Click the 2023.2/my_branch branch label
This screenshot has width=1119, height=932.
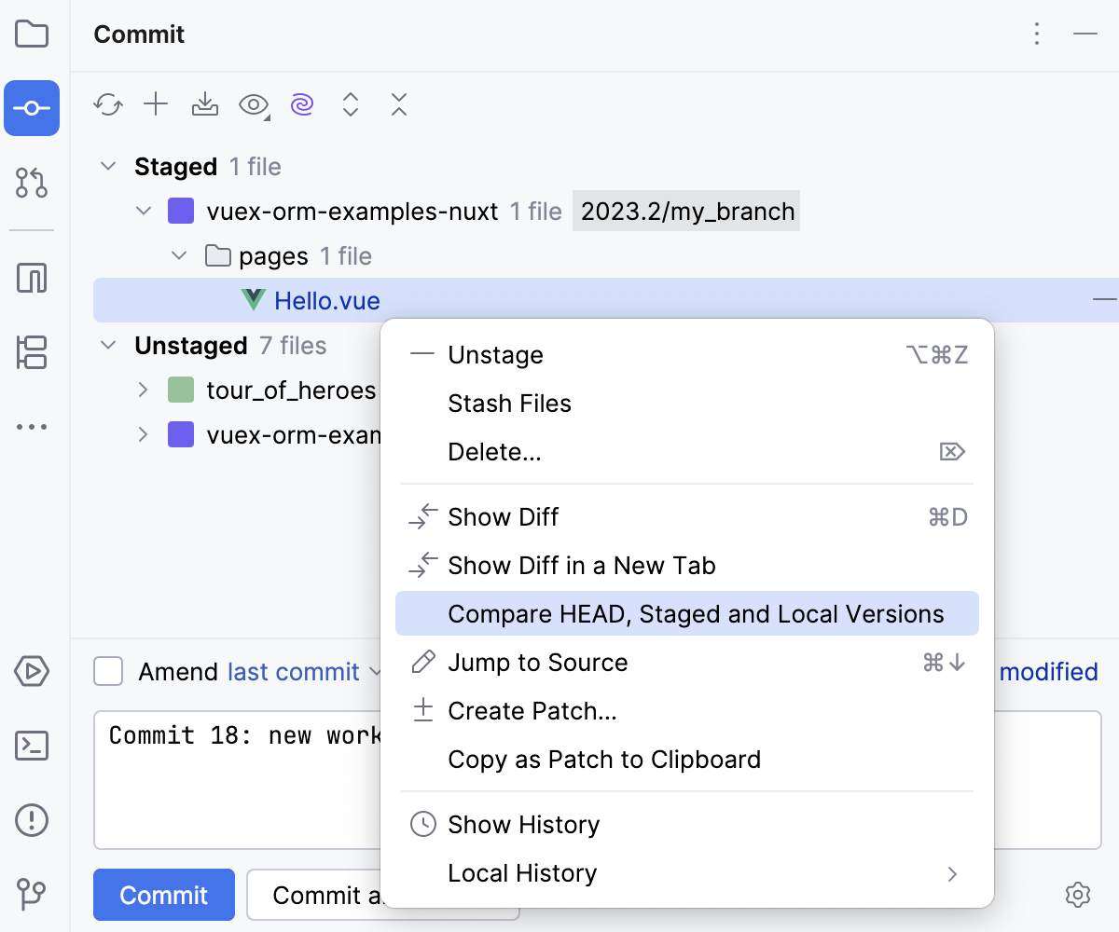(686, 212)
